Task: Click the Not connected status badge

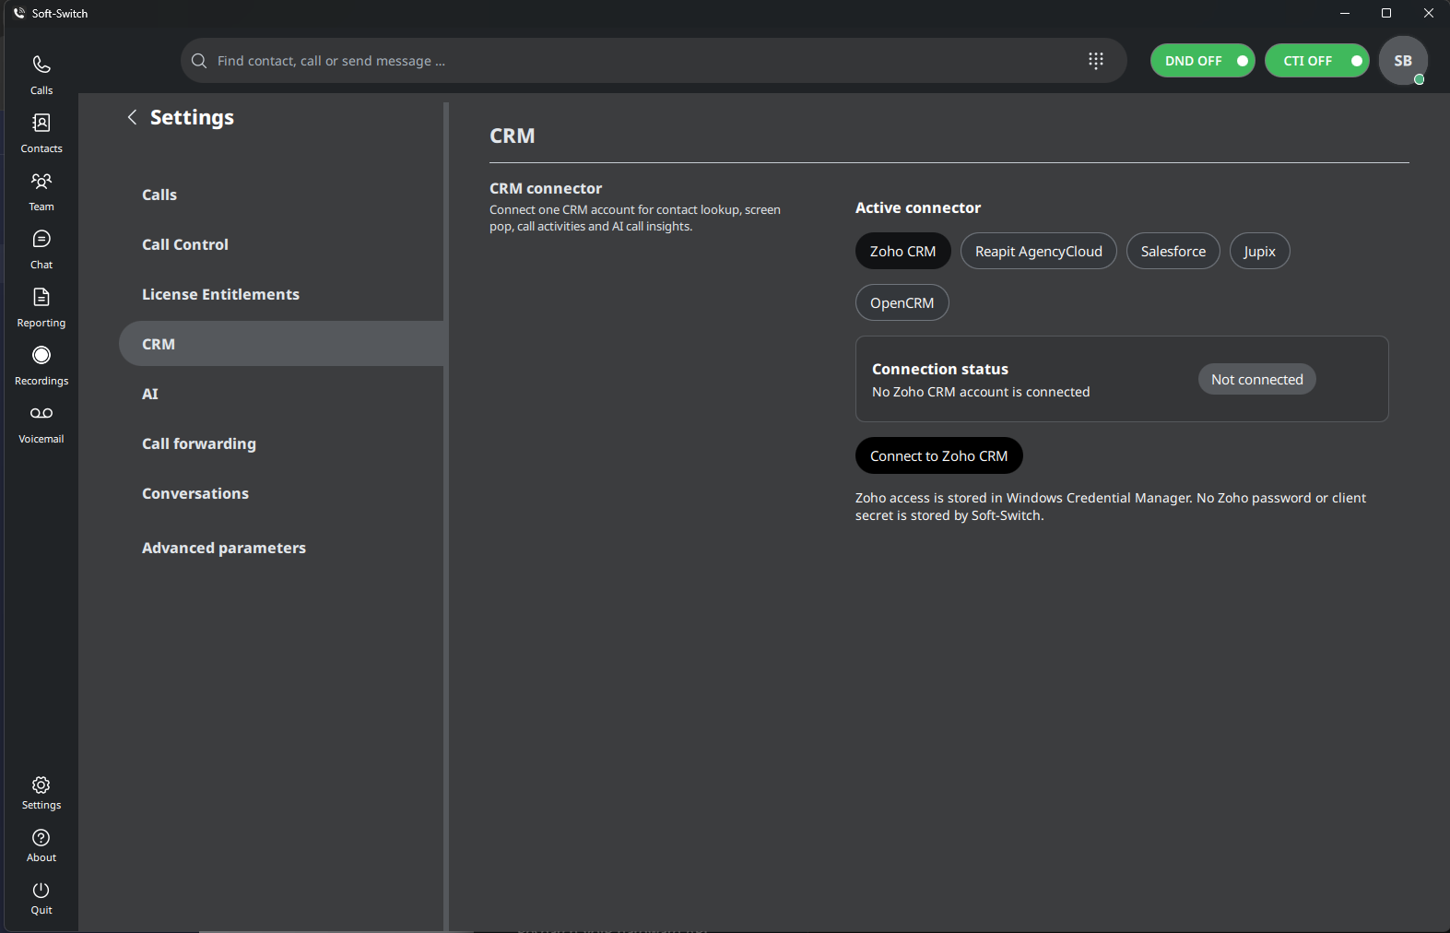Action: point(1256,379)
